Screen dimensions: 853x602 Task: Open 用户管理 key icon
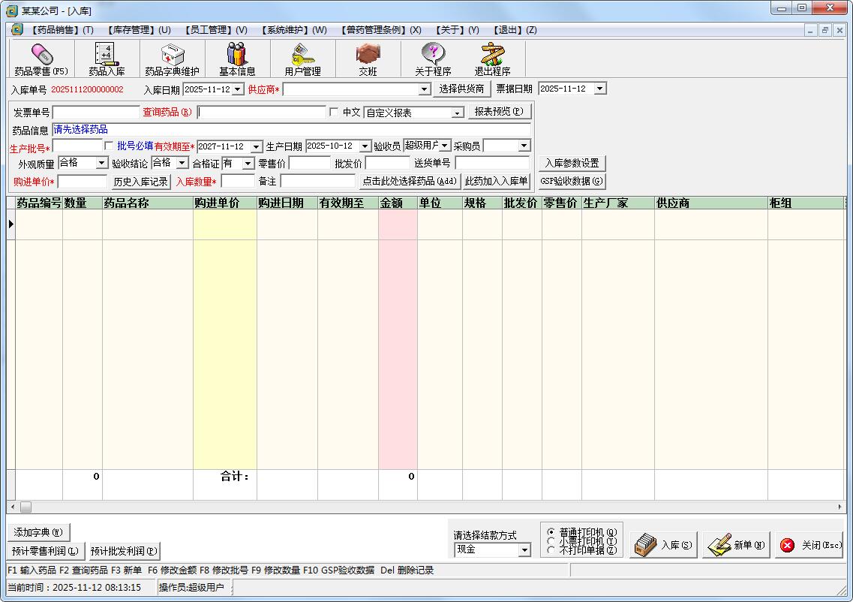pyautogui.click(x=302, y=59)
